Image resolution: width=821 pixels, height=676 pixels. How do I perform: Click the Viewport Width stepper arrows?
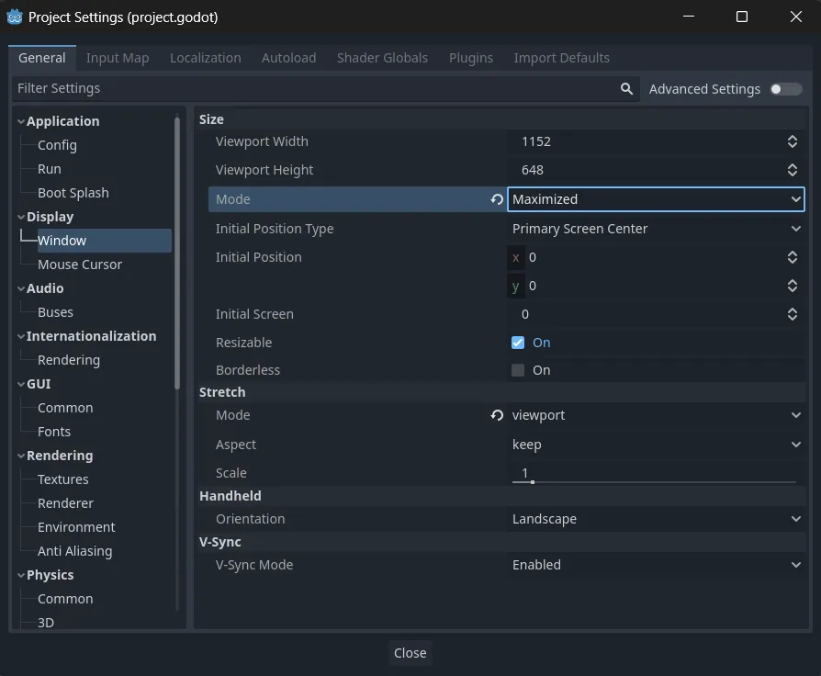tap(792, 141)
